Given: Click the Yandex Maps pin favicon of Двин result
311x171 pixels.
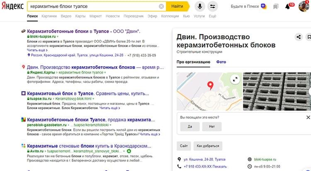Looking at the screenshot, I should click(x=23, y=67).
